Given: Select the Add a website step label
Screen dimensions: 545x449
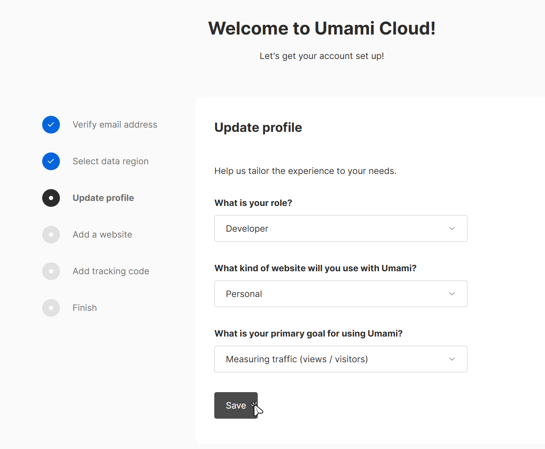Looking at the screenshot, I should pyautogui.click(x=103, y=235).
